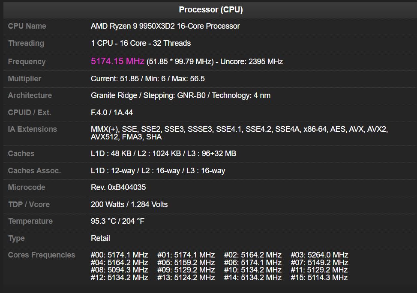The width and height of the screenshot is (417, 293).
Task: Click the CPUID / Ext. row label
Action: [26, 112]
